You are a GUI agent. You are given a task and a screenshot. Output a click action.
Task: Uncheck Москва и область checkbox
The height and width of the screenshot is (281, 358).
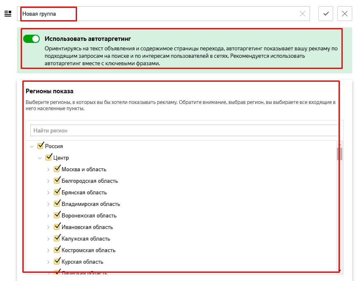coord(57,169)
